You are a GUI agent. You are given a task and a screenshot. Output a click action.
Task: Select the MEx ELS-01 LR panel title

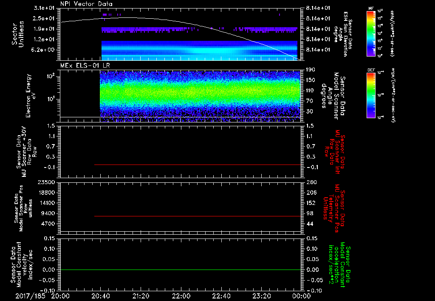(x=84, y=64)
